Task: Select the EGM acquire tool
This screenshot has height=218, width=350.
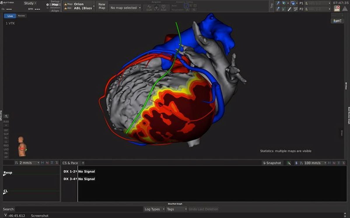Action: [x=149, y=7]
